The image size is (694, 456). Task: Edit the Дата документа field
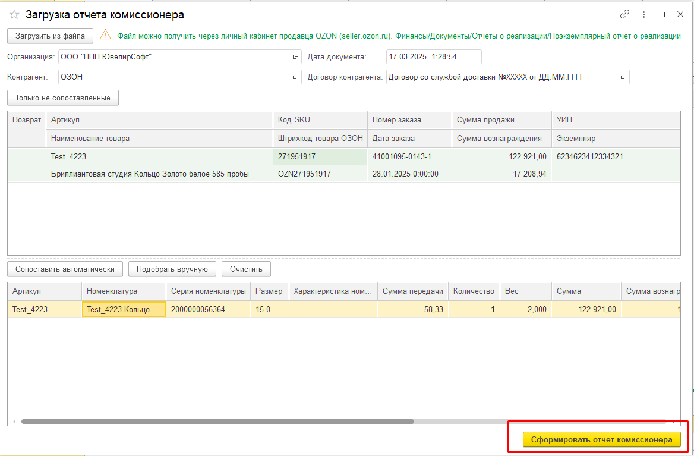[434, 56]
